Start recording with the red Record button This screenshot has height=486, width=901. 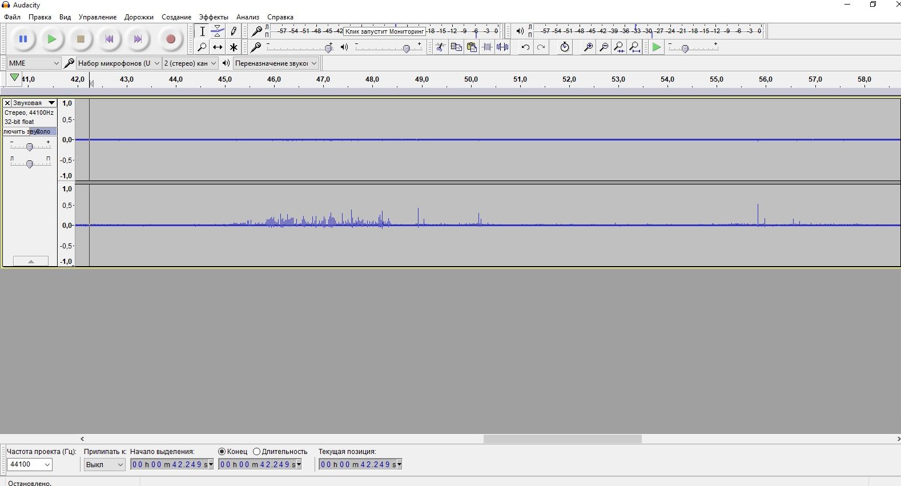[x=170, y=39]
